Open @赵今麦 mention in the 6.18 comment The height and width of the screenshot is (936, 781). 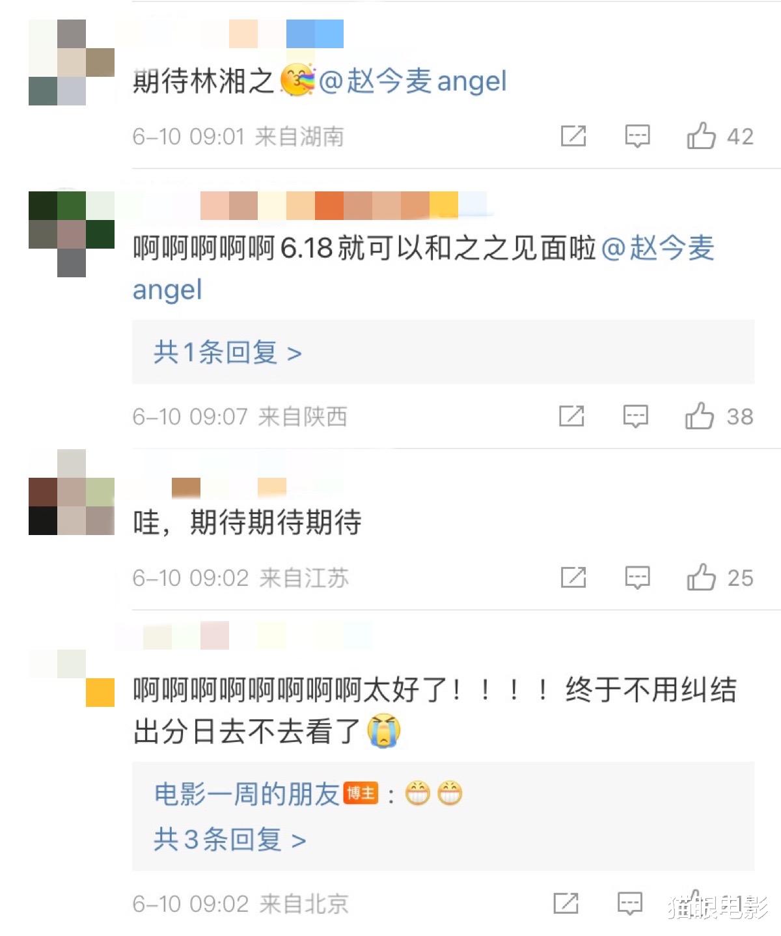click(x=658, y=249)
